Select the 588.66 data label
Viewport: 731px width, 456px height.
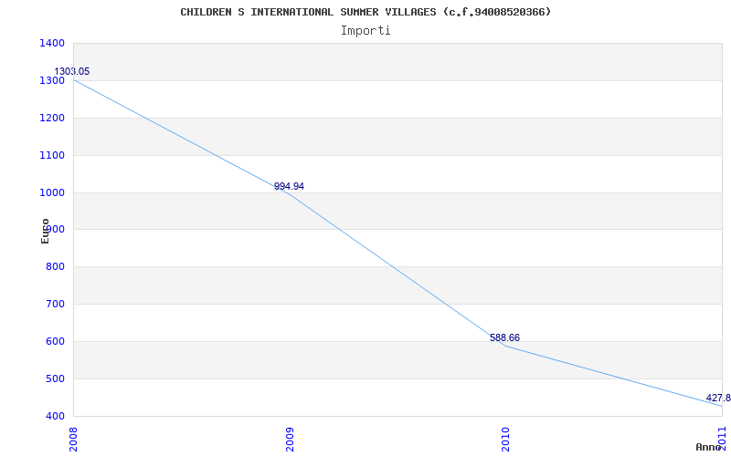pos(505,337)
